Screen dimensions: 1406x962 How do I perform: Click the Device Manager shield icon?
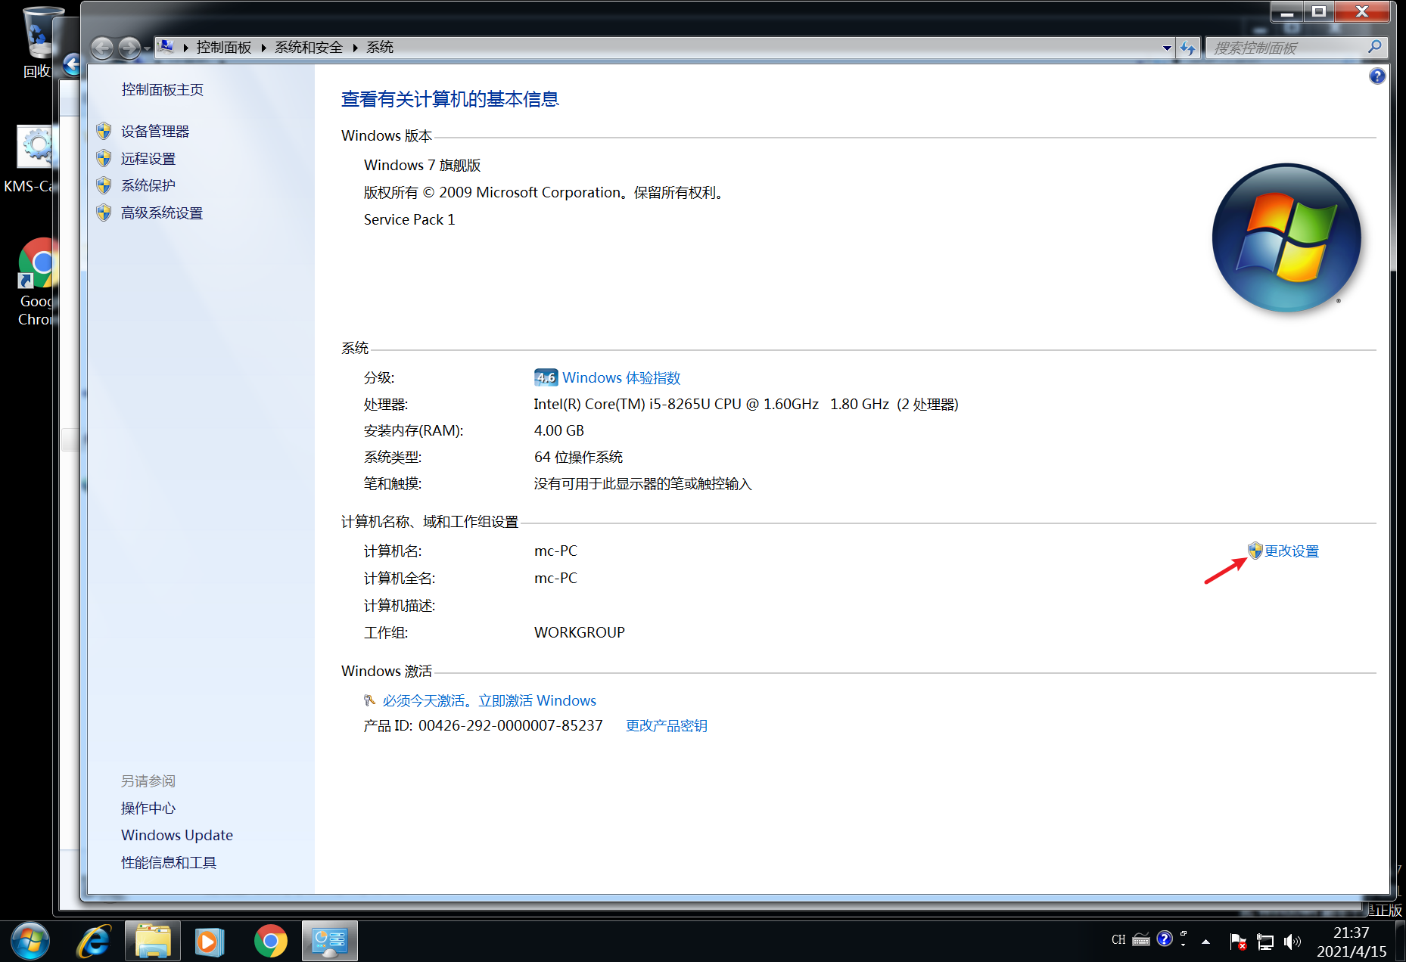coord(104,131)
